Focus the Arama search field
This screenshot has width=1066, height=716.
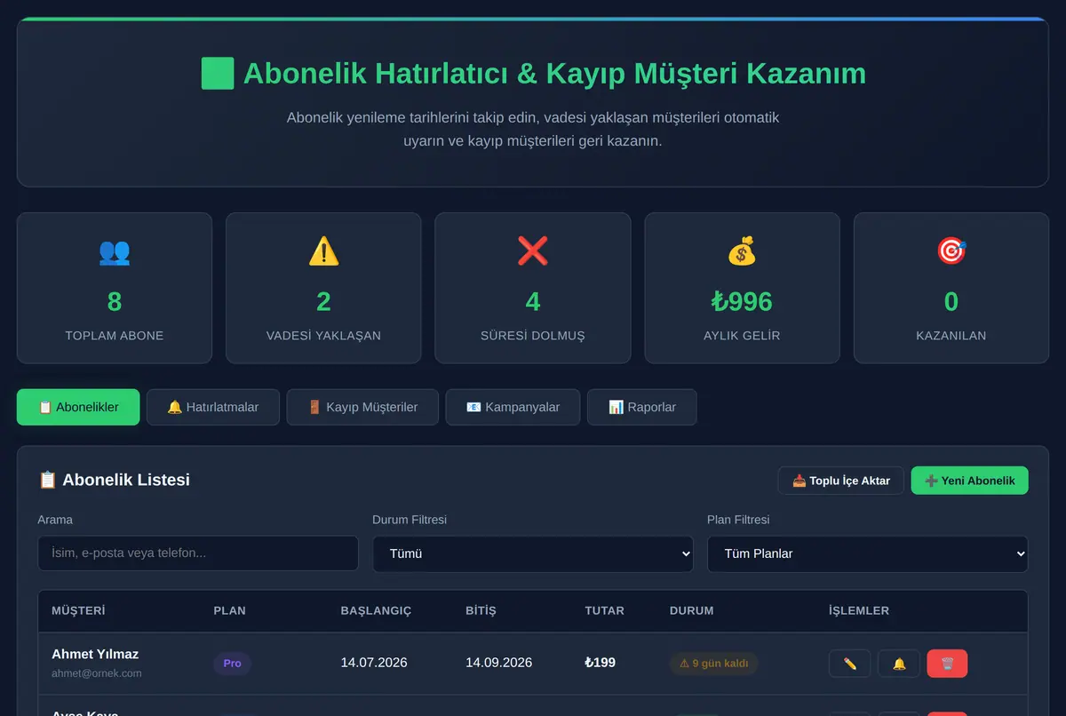[x=198, y=553]
